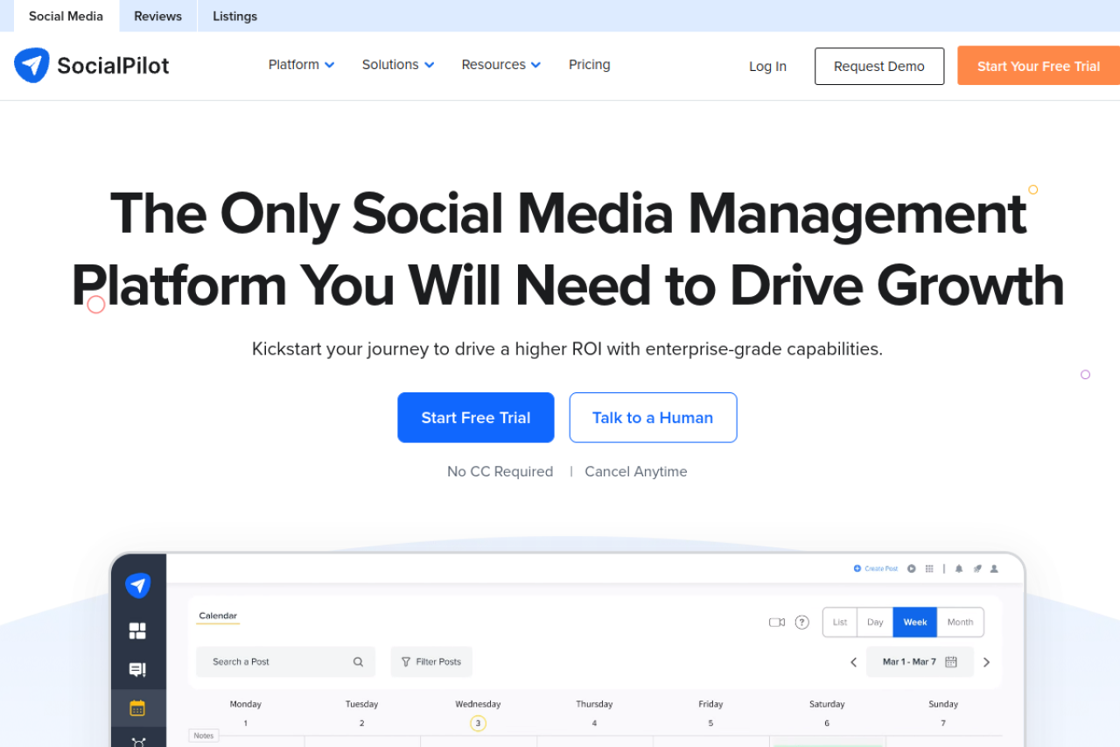
Task: Click the question mark help icon
Action: click(x=801, y=623)
